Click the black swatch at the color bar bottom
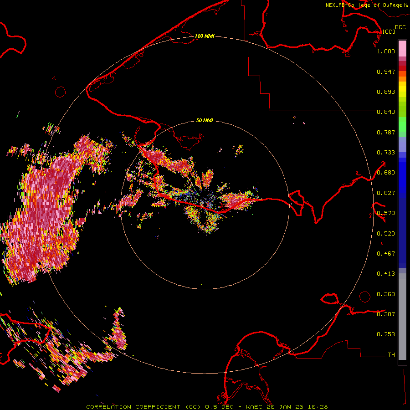410x410 pixels. click(402, 362)
